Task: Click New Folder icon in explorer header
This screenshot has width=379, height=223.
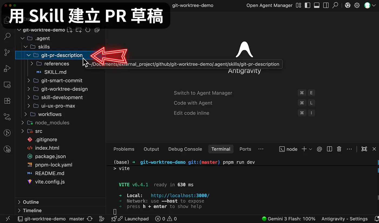Action: click(x=79, y=30)
